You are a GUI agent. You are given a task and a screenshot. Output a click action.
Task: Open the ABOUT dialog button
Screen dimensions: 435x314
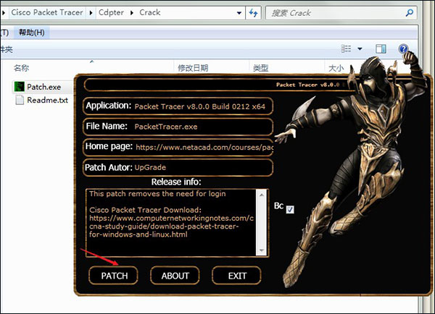coord(175,276)
